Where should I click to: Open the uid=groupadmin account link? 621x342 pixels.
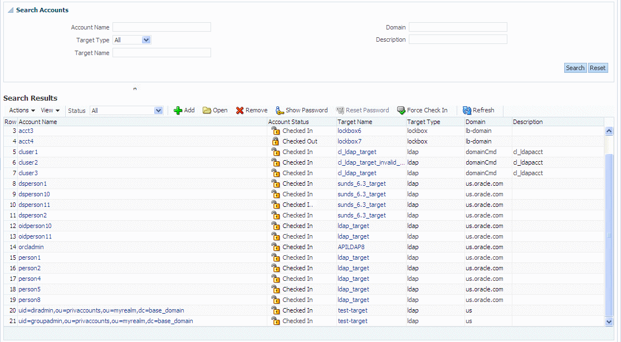coord(106,321)
